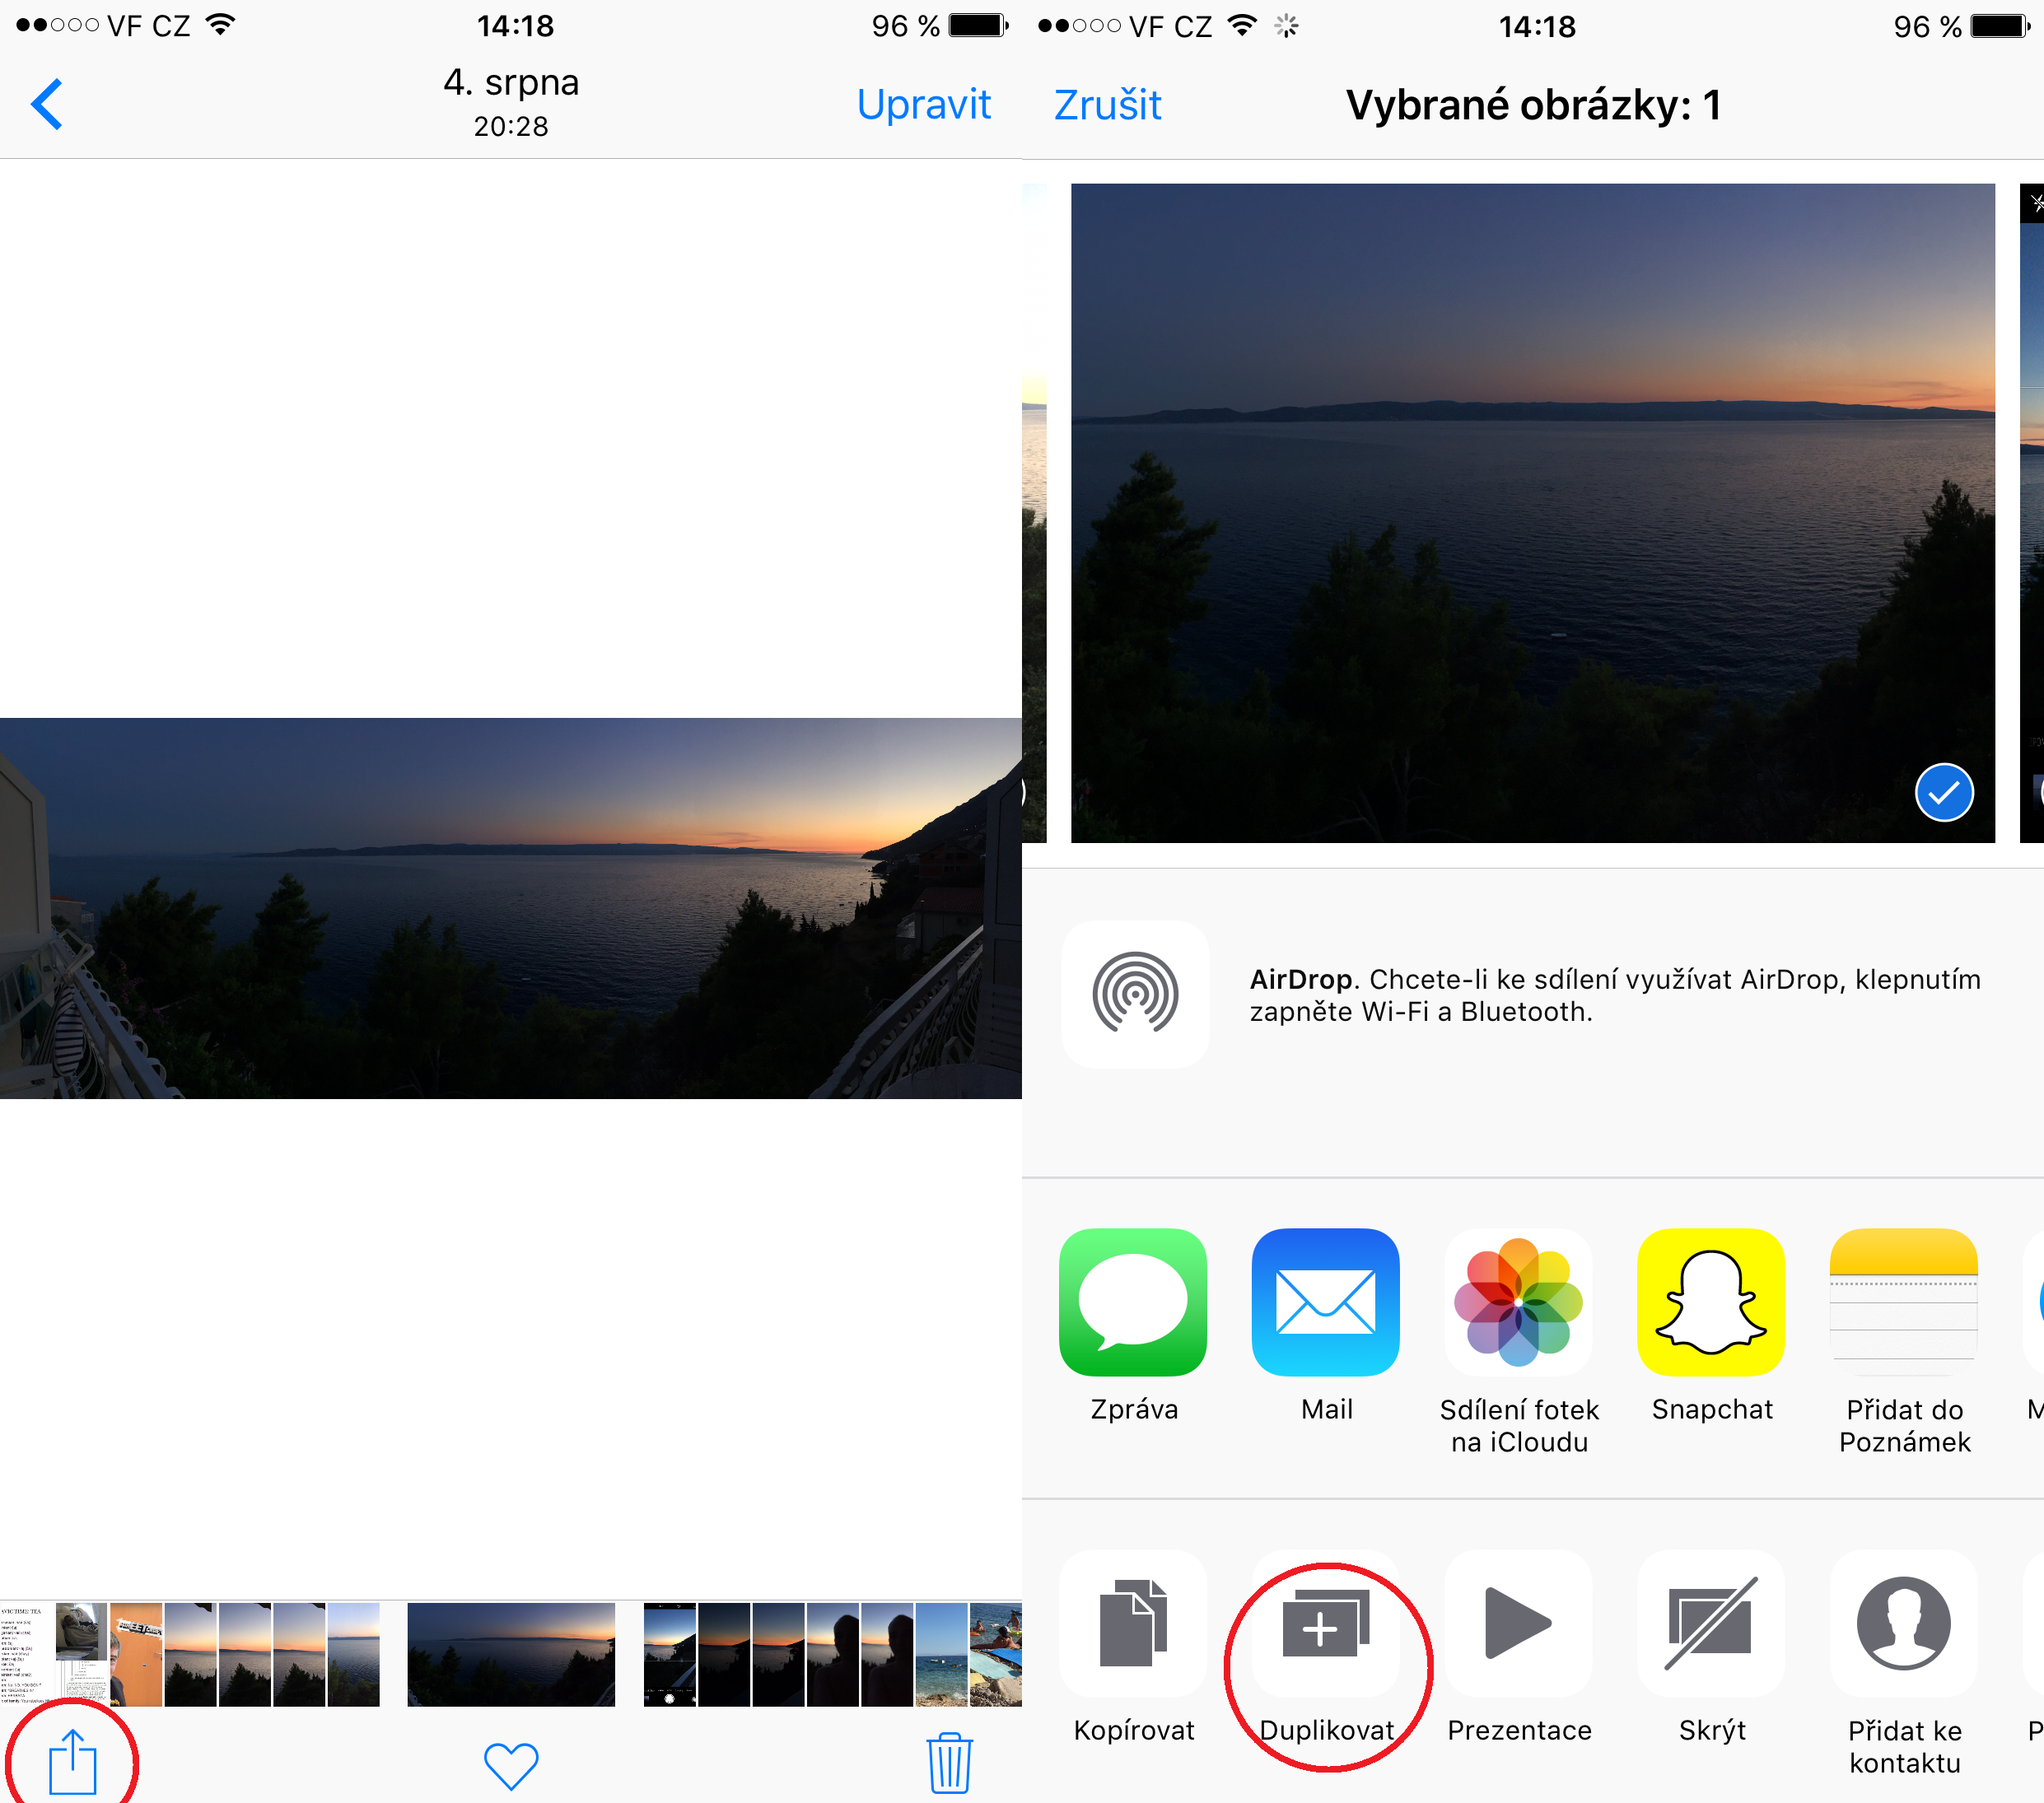Viewport: 2044px width, 1803px height.
Task: Tap the trash delete icon
Action: [x=949, y=1763]
